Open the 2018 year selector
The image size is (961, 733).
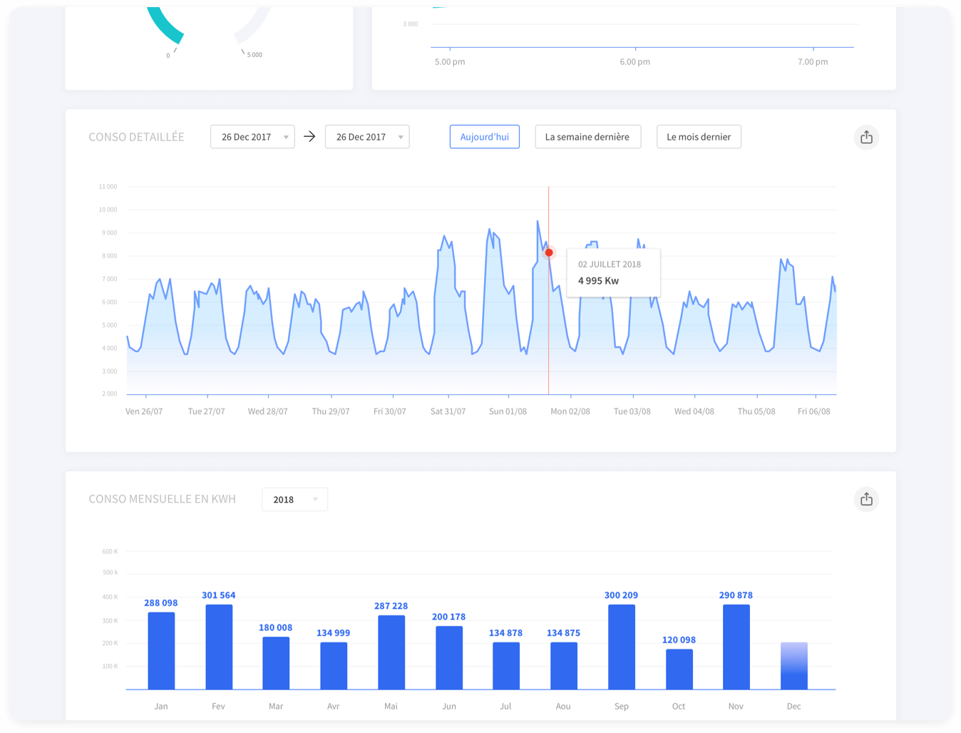pos(294,499)
